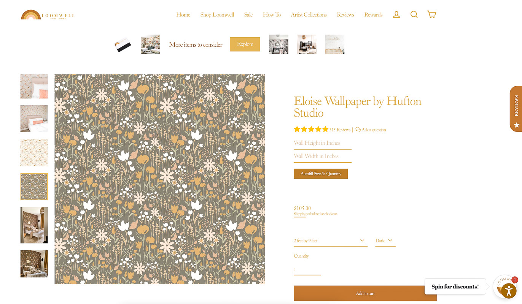Open the Dark color variant dropdown
This screenshot has height=304, width=522.
pyautogui.click(x=385, y=241)
